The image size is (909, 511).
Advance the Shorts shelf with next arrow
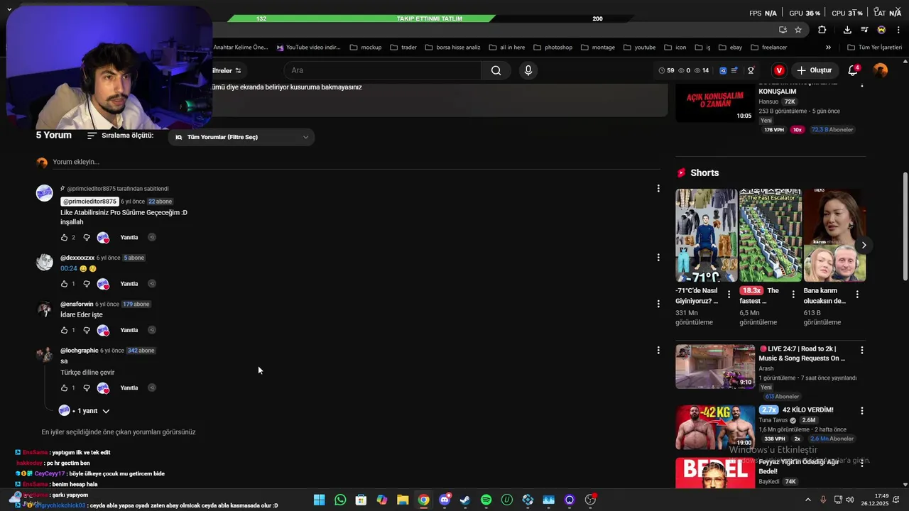pos(864,246)
